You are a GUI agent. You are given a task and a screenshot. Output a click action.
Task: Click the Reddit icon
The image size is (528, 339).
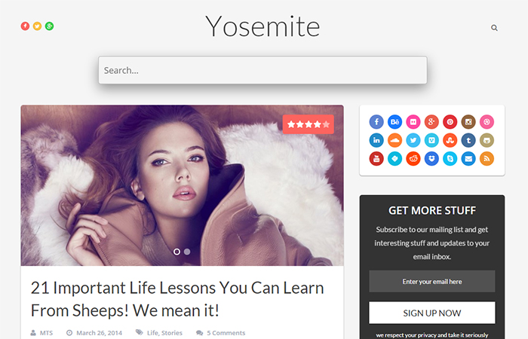tap(413, 159)
